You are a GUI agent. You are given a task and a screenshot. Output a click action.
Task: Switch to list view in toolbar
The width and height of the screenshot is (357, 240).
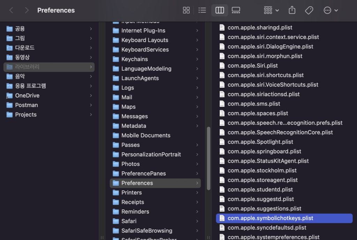click(202, 10)
